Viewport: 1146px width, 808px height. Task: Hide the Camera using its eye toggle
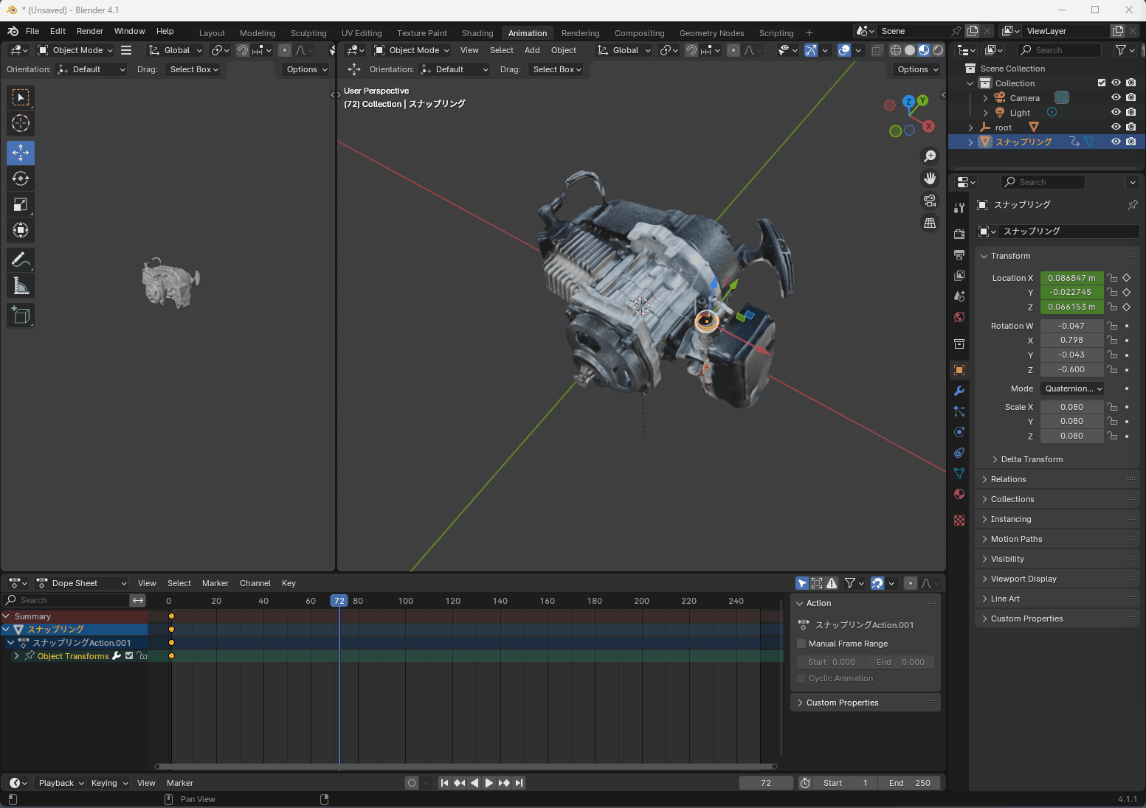pyautogui.click(x=1116, y=97)
